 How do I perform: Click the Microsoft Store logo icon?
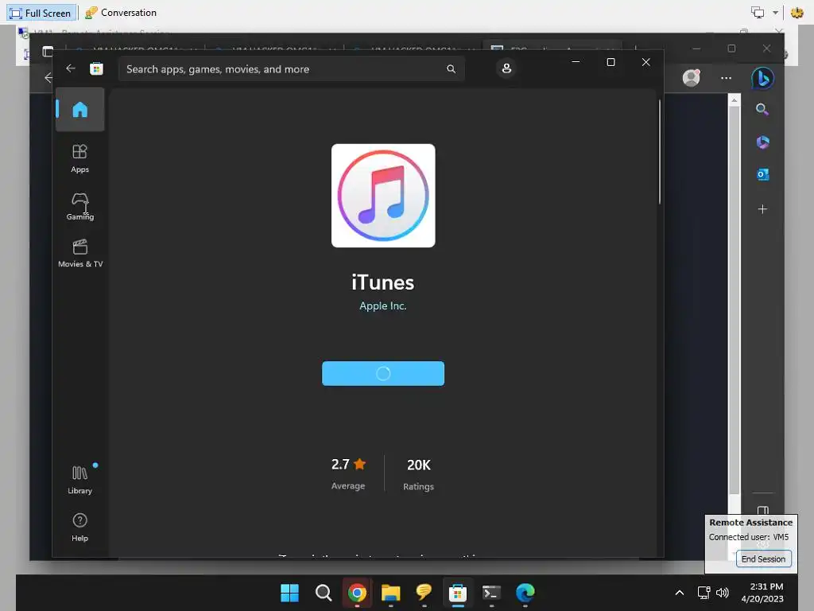point(96,68)
